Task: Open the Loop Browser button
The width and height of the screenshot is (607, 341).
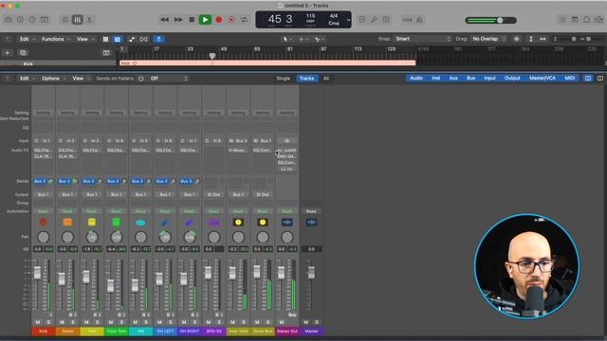Action: (x=587, y=20)
